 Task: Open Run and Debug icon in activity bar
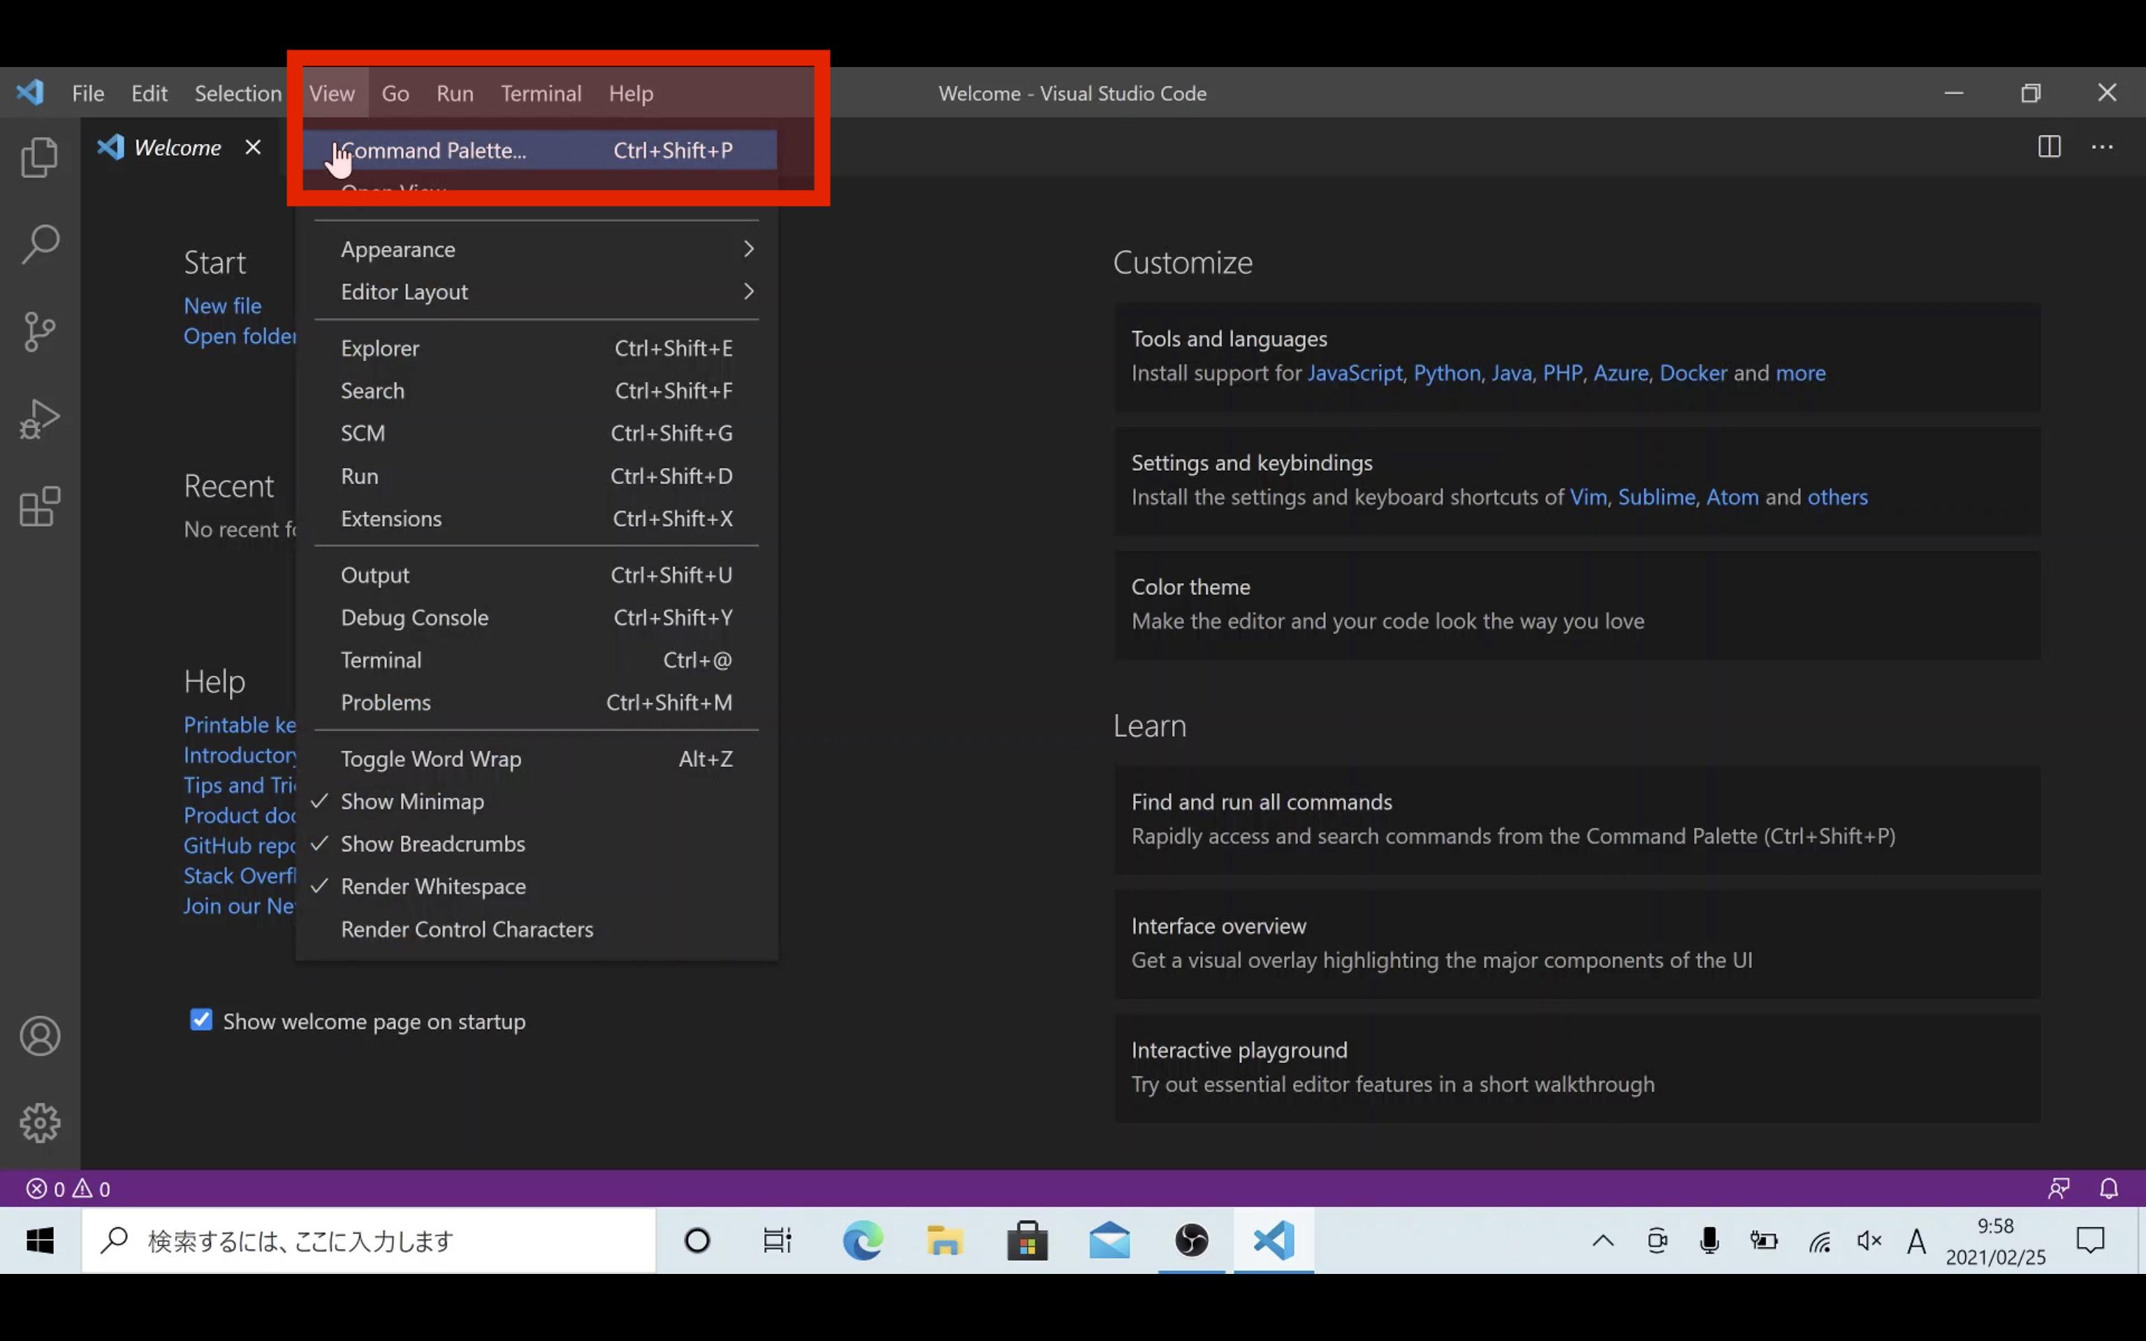[40, 420]
